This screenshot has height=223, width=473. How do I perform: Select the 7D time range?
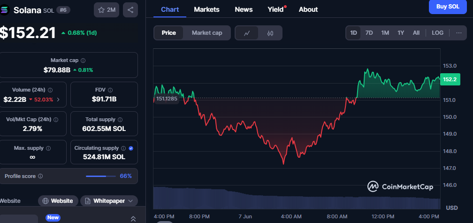tap(369, 32)
